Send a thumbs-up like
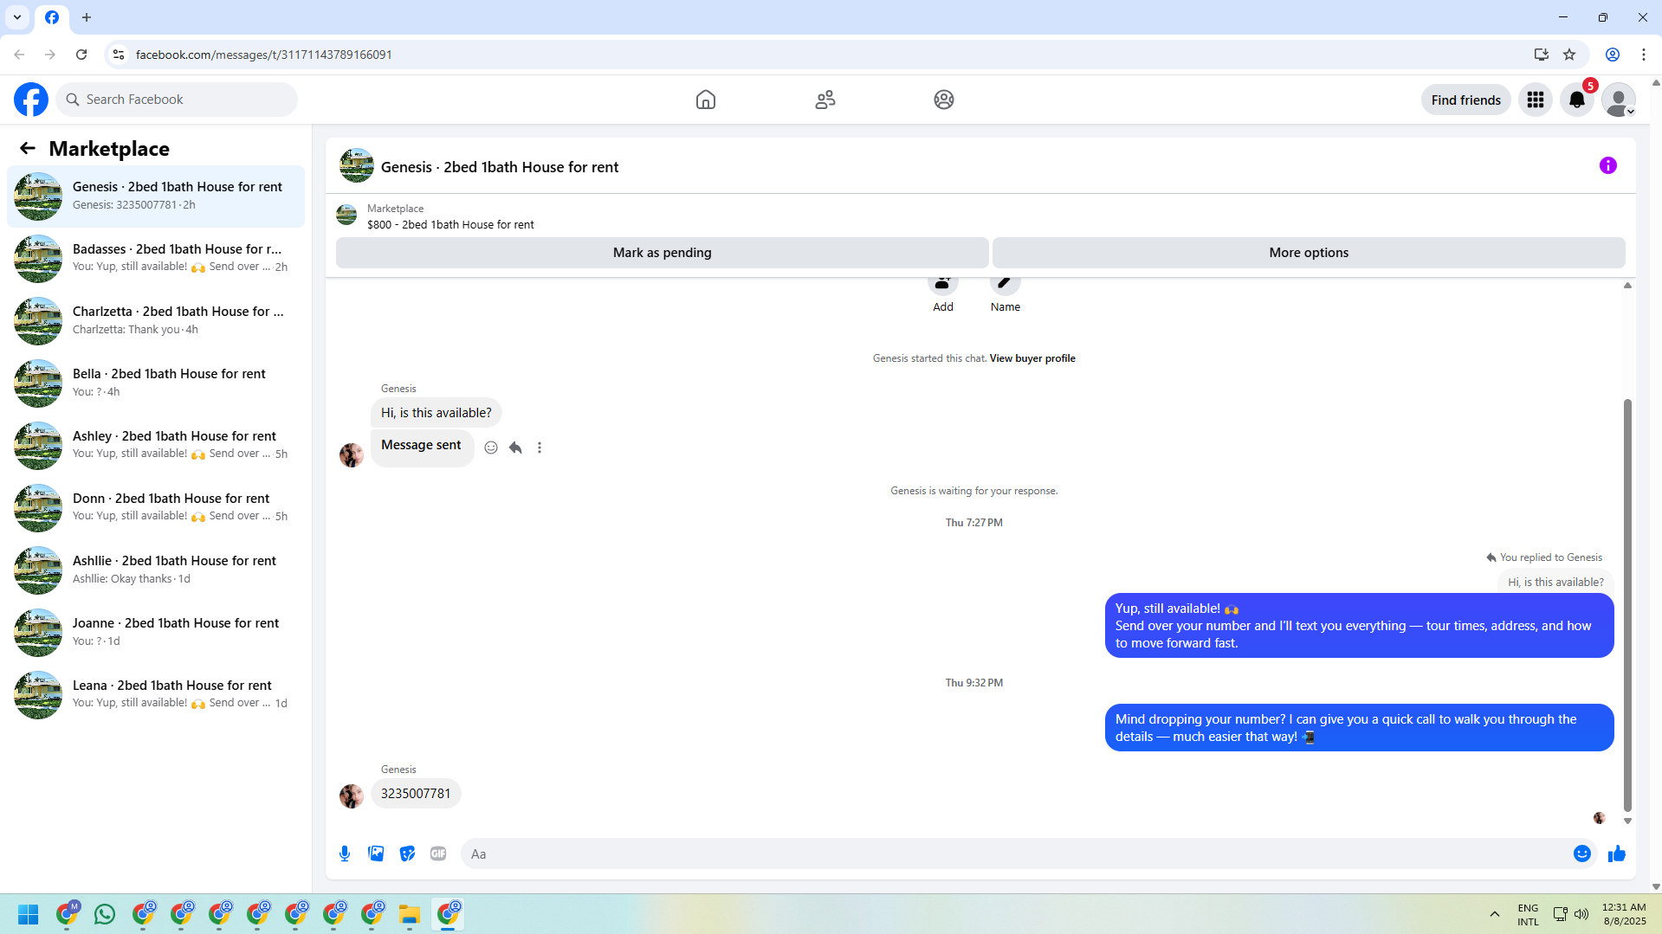 (1616, 853)
